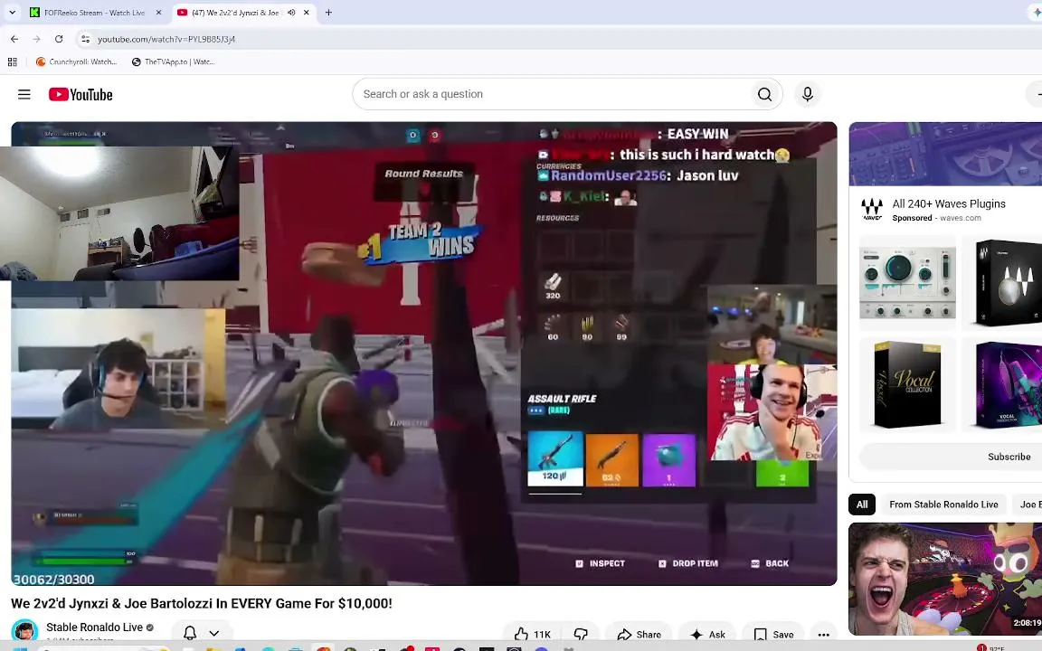Viewport: 1042px width, 651px height.
Task: Open the Waves ad banner image
Action: click(x=945, y=154)
